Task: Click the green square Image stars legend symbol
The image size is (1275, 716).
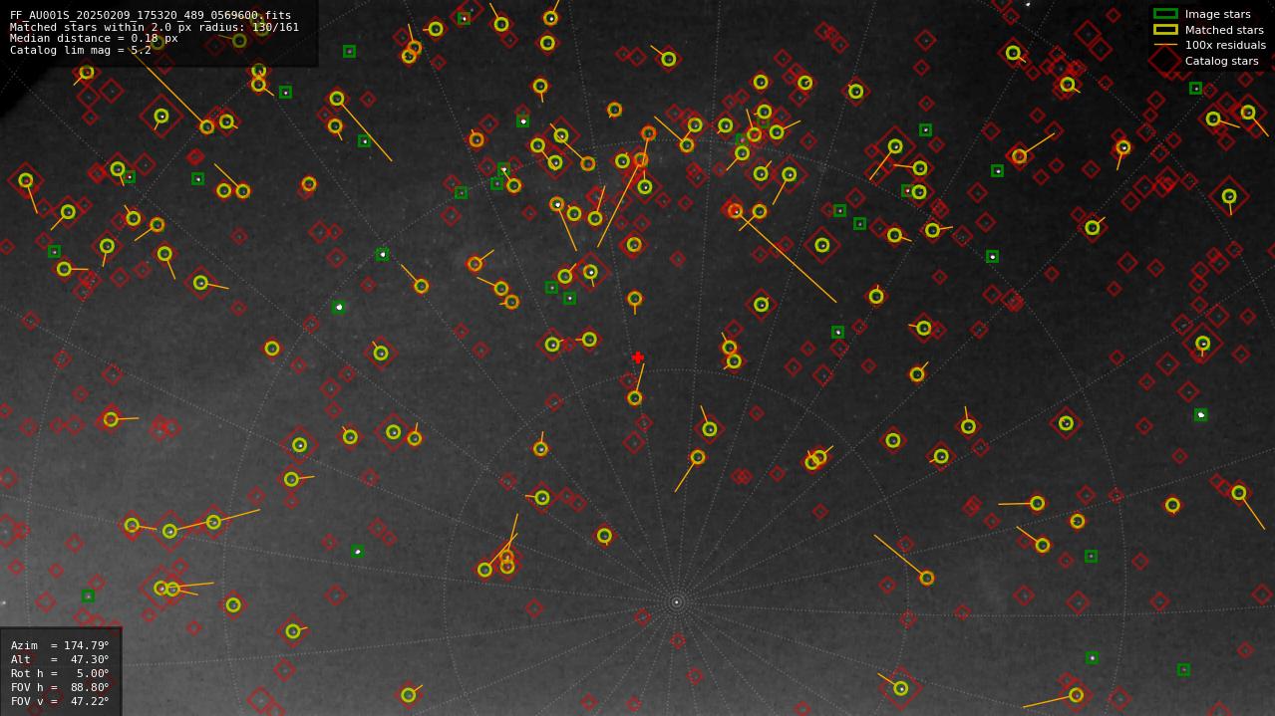Action: click(1165, 14)
